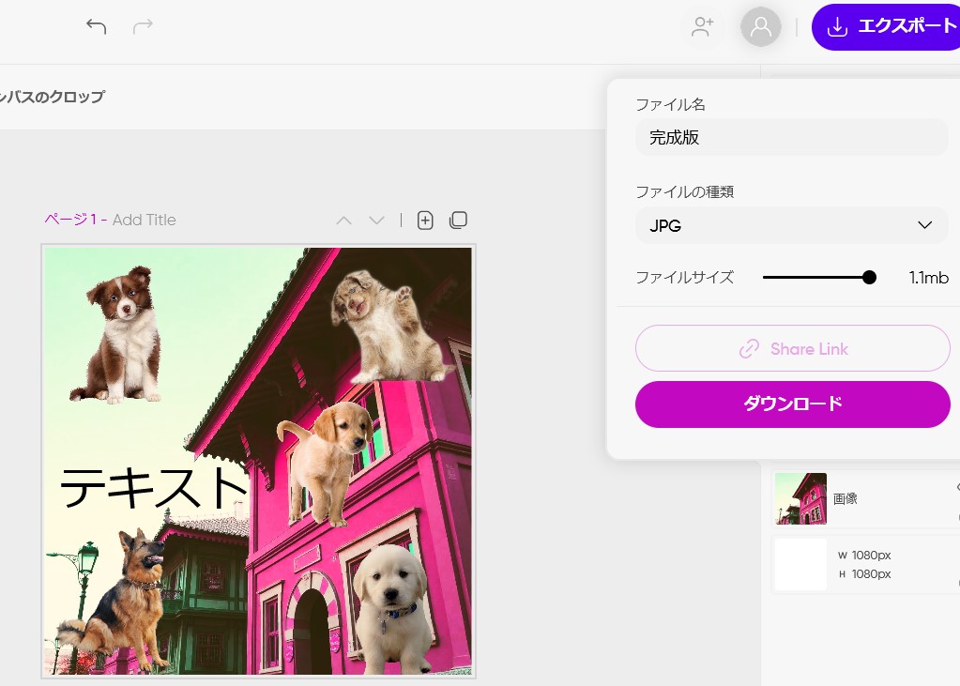Select the German shepherd dog image
960x686 pixels.
tap(114, 601)
